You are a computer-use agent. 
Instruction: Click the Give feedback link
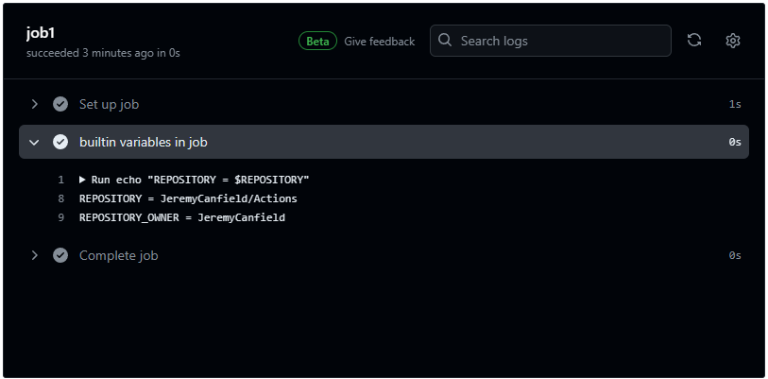[379, 42]
